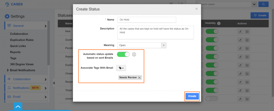Screen dimensions: 274x111
Task: Toggle visibility for the New status row
Action: [x=212, y=32]
